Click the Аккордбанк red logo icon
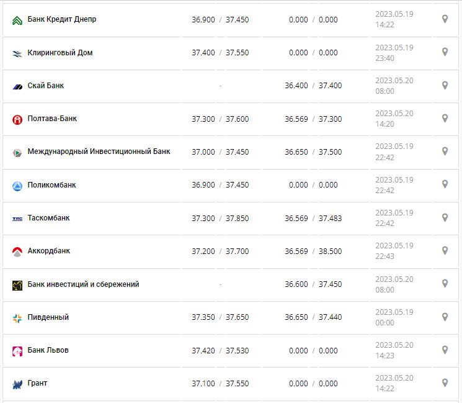 [17, 251]
